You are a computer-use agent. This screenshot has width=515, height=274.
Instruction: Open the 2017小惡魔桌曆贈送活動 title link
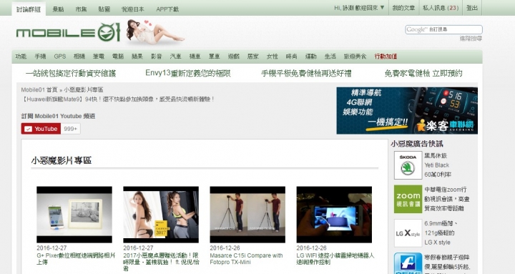click(161, 262)
